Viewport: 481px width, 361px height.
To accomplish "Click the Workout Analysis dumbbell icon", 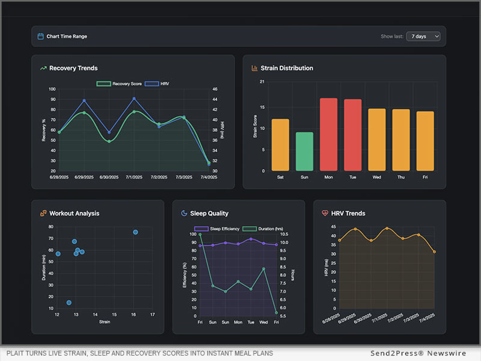I will [43, 214].
